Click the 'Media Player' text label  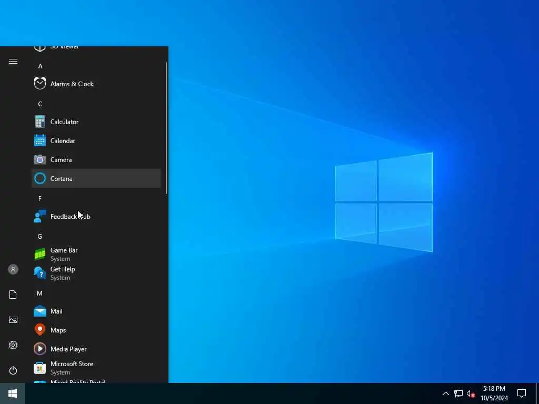coord(68,349)
